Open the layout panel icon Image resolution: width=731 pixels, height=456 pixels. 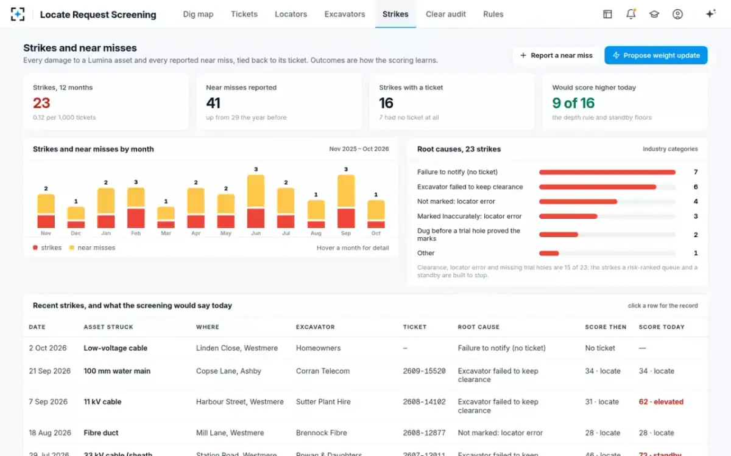tap(607, 14)
